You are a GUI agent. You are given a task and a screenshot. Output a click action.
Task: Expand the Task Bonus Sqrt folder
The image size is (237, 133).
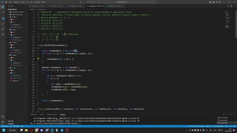click(17, 14)
